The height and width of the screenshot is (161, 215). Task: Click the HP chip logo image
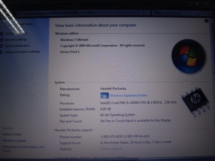click(196, 102)
